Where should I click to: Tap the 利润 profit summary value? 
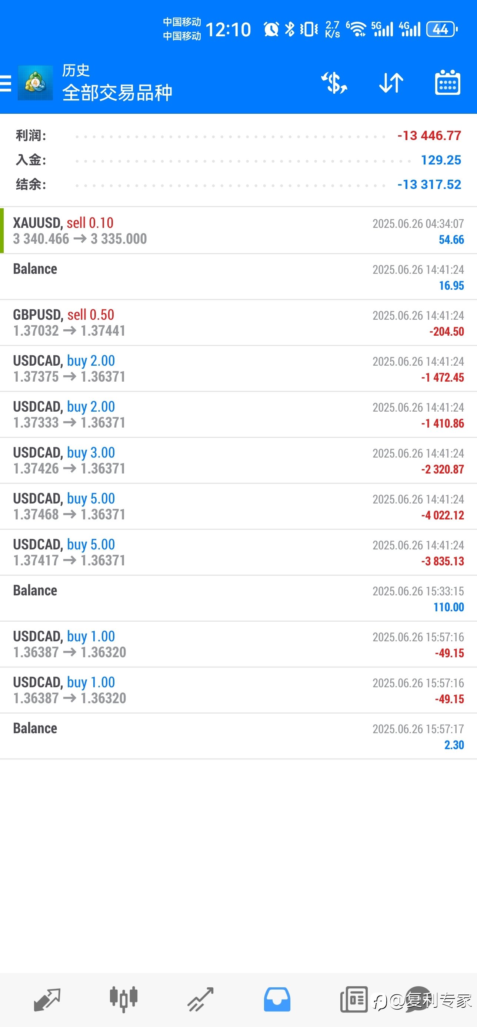pos(429,136)
